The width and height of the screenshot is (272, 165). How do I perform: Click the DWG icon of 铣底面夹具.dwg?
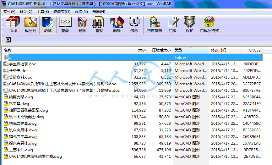[6, 123]
